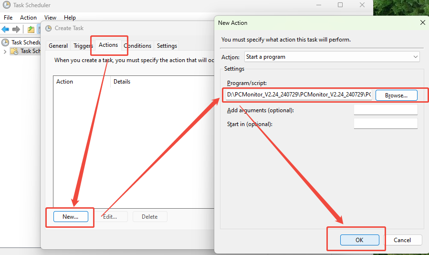This screenshot has width=429, height=255.
Task: Click the Create Task dialog clock icon
Action: point(48,28)
